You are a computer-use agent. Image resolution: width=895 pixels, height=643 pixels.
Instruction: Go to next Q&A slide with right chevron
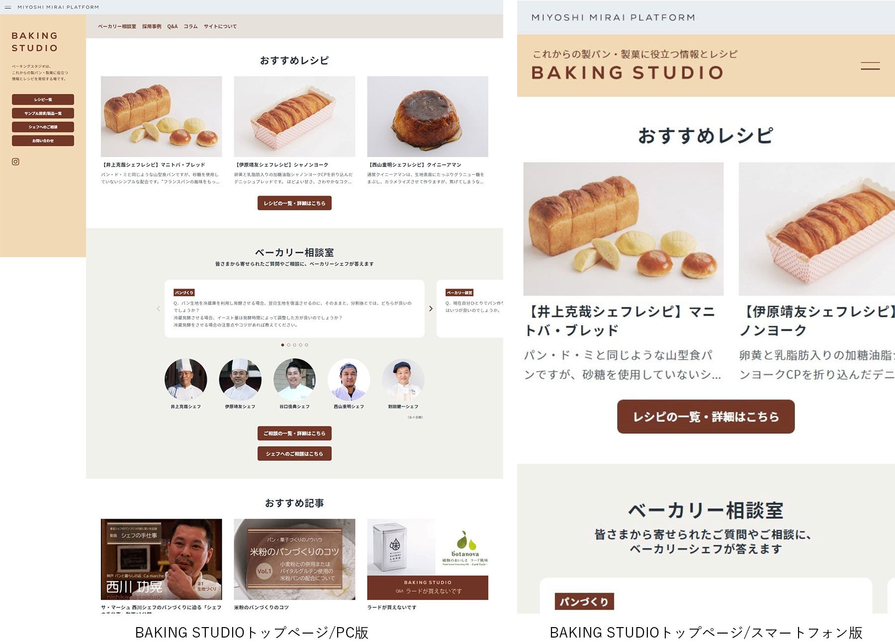click(x=431, y=309)
